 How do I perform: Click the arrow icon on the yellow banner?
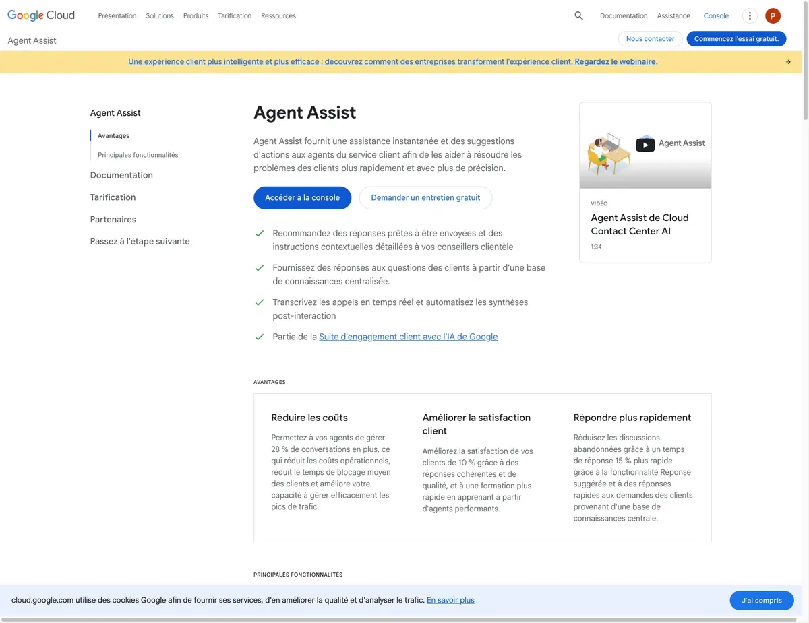pyautogui.click(x=788, y=62)
